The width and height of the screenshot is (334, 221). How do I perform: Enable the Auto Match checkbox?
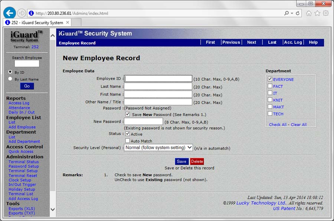click(x=127, y=141)
